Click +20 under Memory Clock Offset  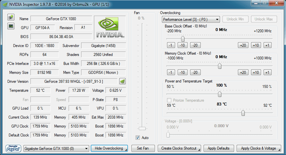click(243, 72)
